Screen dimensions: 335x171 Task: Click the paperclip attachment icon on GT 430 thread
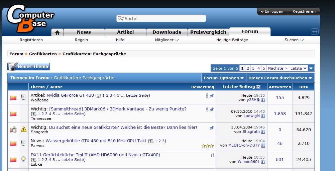[207, 96]
